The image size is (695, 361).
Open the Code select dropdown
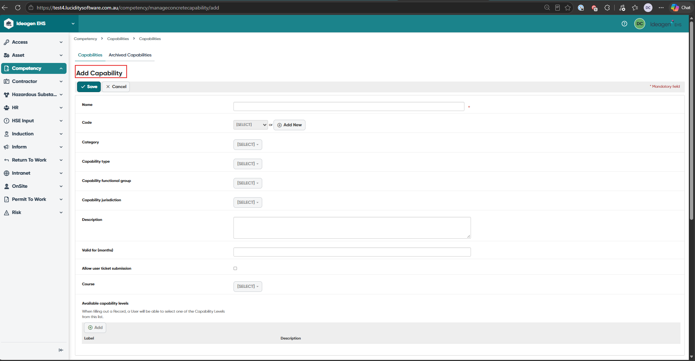pos(251,125)
